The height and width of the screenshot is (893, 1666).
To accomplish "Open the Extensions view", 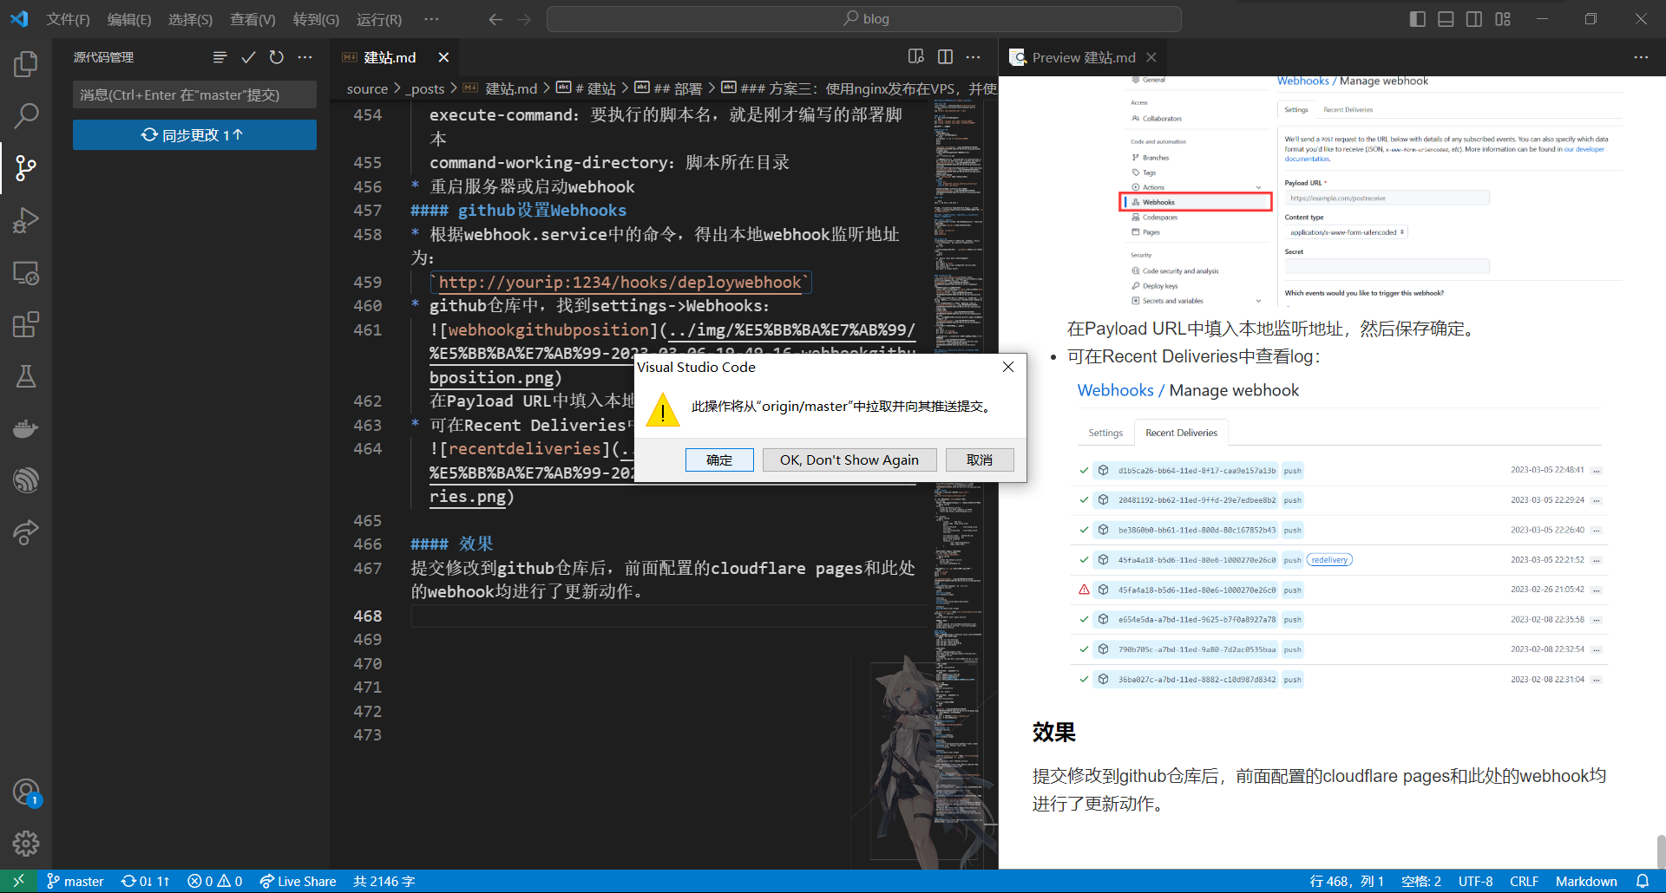I will point(26,325).
